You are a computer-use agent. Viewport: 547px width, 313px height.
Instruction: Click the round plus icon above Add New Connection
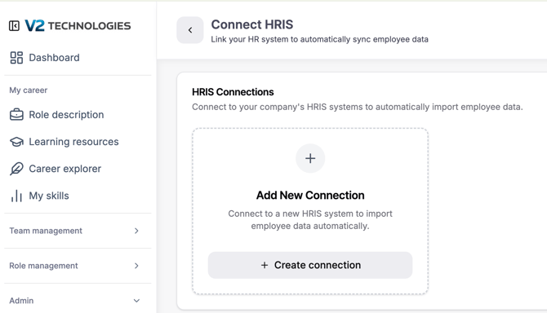[310, 158]
